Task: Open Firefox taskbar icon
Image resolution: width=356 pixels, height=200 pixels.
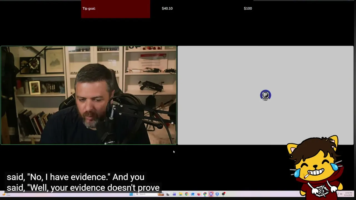Action: click(199, 194)
